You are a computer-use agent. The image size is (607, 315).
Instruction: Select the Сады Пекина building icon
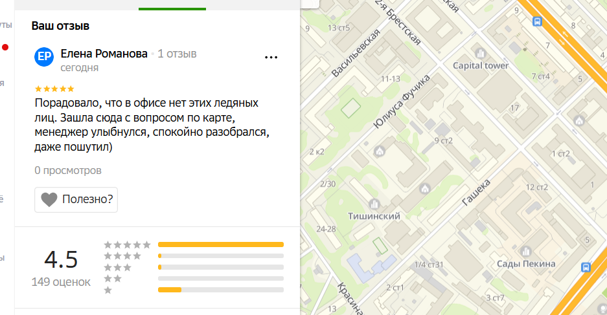point(526,252)
